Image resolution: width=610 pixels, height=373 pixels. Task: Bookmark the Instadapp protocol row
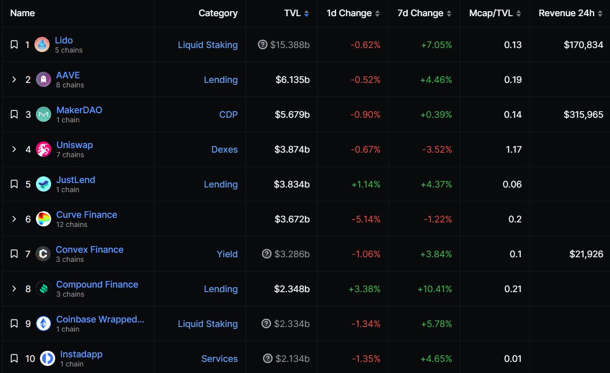[x=14, y=358]
